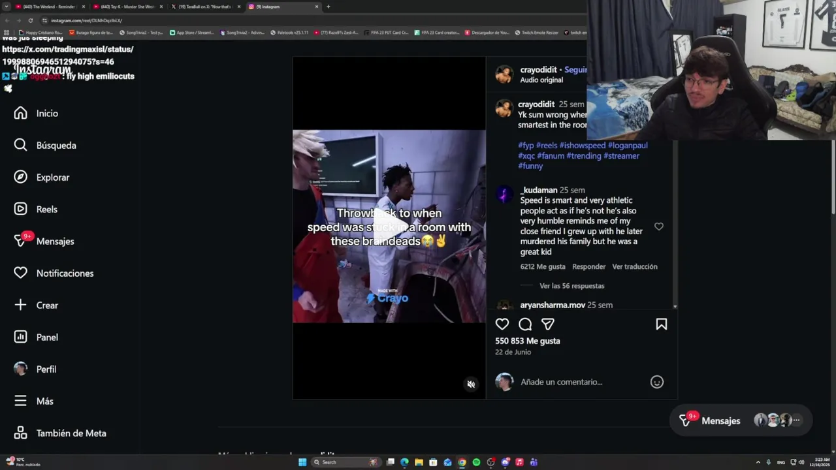The image size is (836, 470).
Task: Open taskbar clock and date
Action: 819,462
